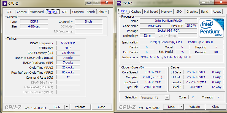Click Close button in right window
227x113 pixels.
tap(216, 107)
